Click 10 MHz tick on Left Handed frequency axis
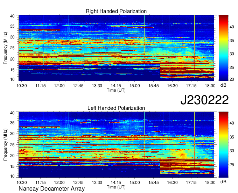 point(12,176)
